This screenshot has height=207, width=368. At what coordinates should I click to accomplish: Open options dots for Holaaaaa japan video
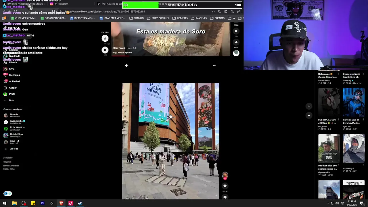338,74
